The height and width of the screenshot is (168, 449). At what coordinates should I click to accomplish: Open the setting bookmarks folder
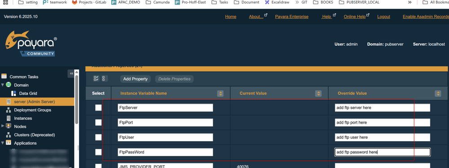(x=28, y=2)
